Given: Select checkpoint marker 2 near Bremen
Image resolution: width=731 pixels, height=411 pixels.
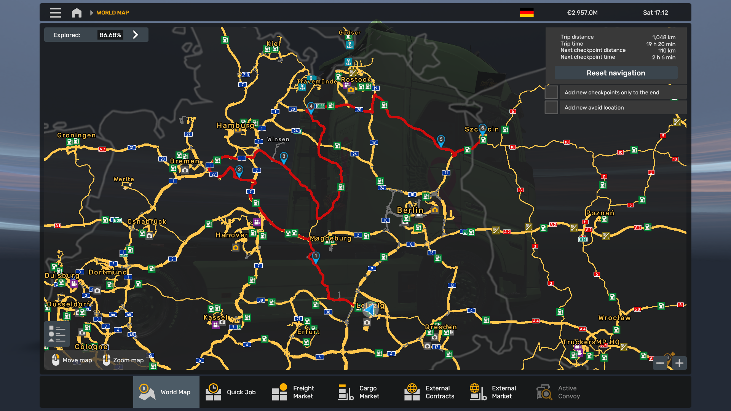Looking at the screenshot, I should tap(239, 170).
